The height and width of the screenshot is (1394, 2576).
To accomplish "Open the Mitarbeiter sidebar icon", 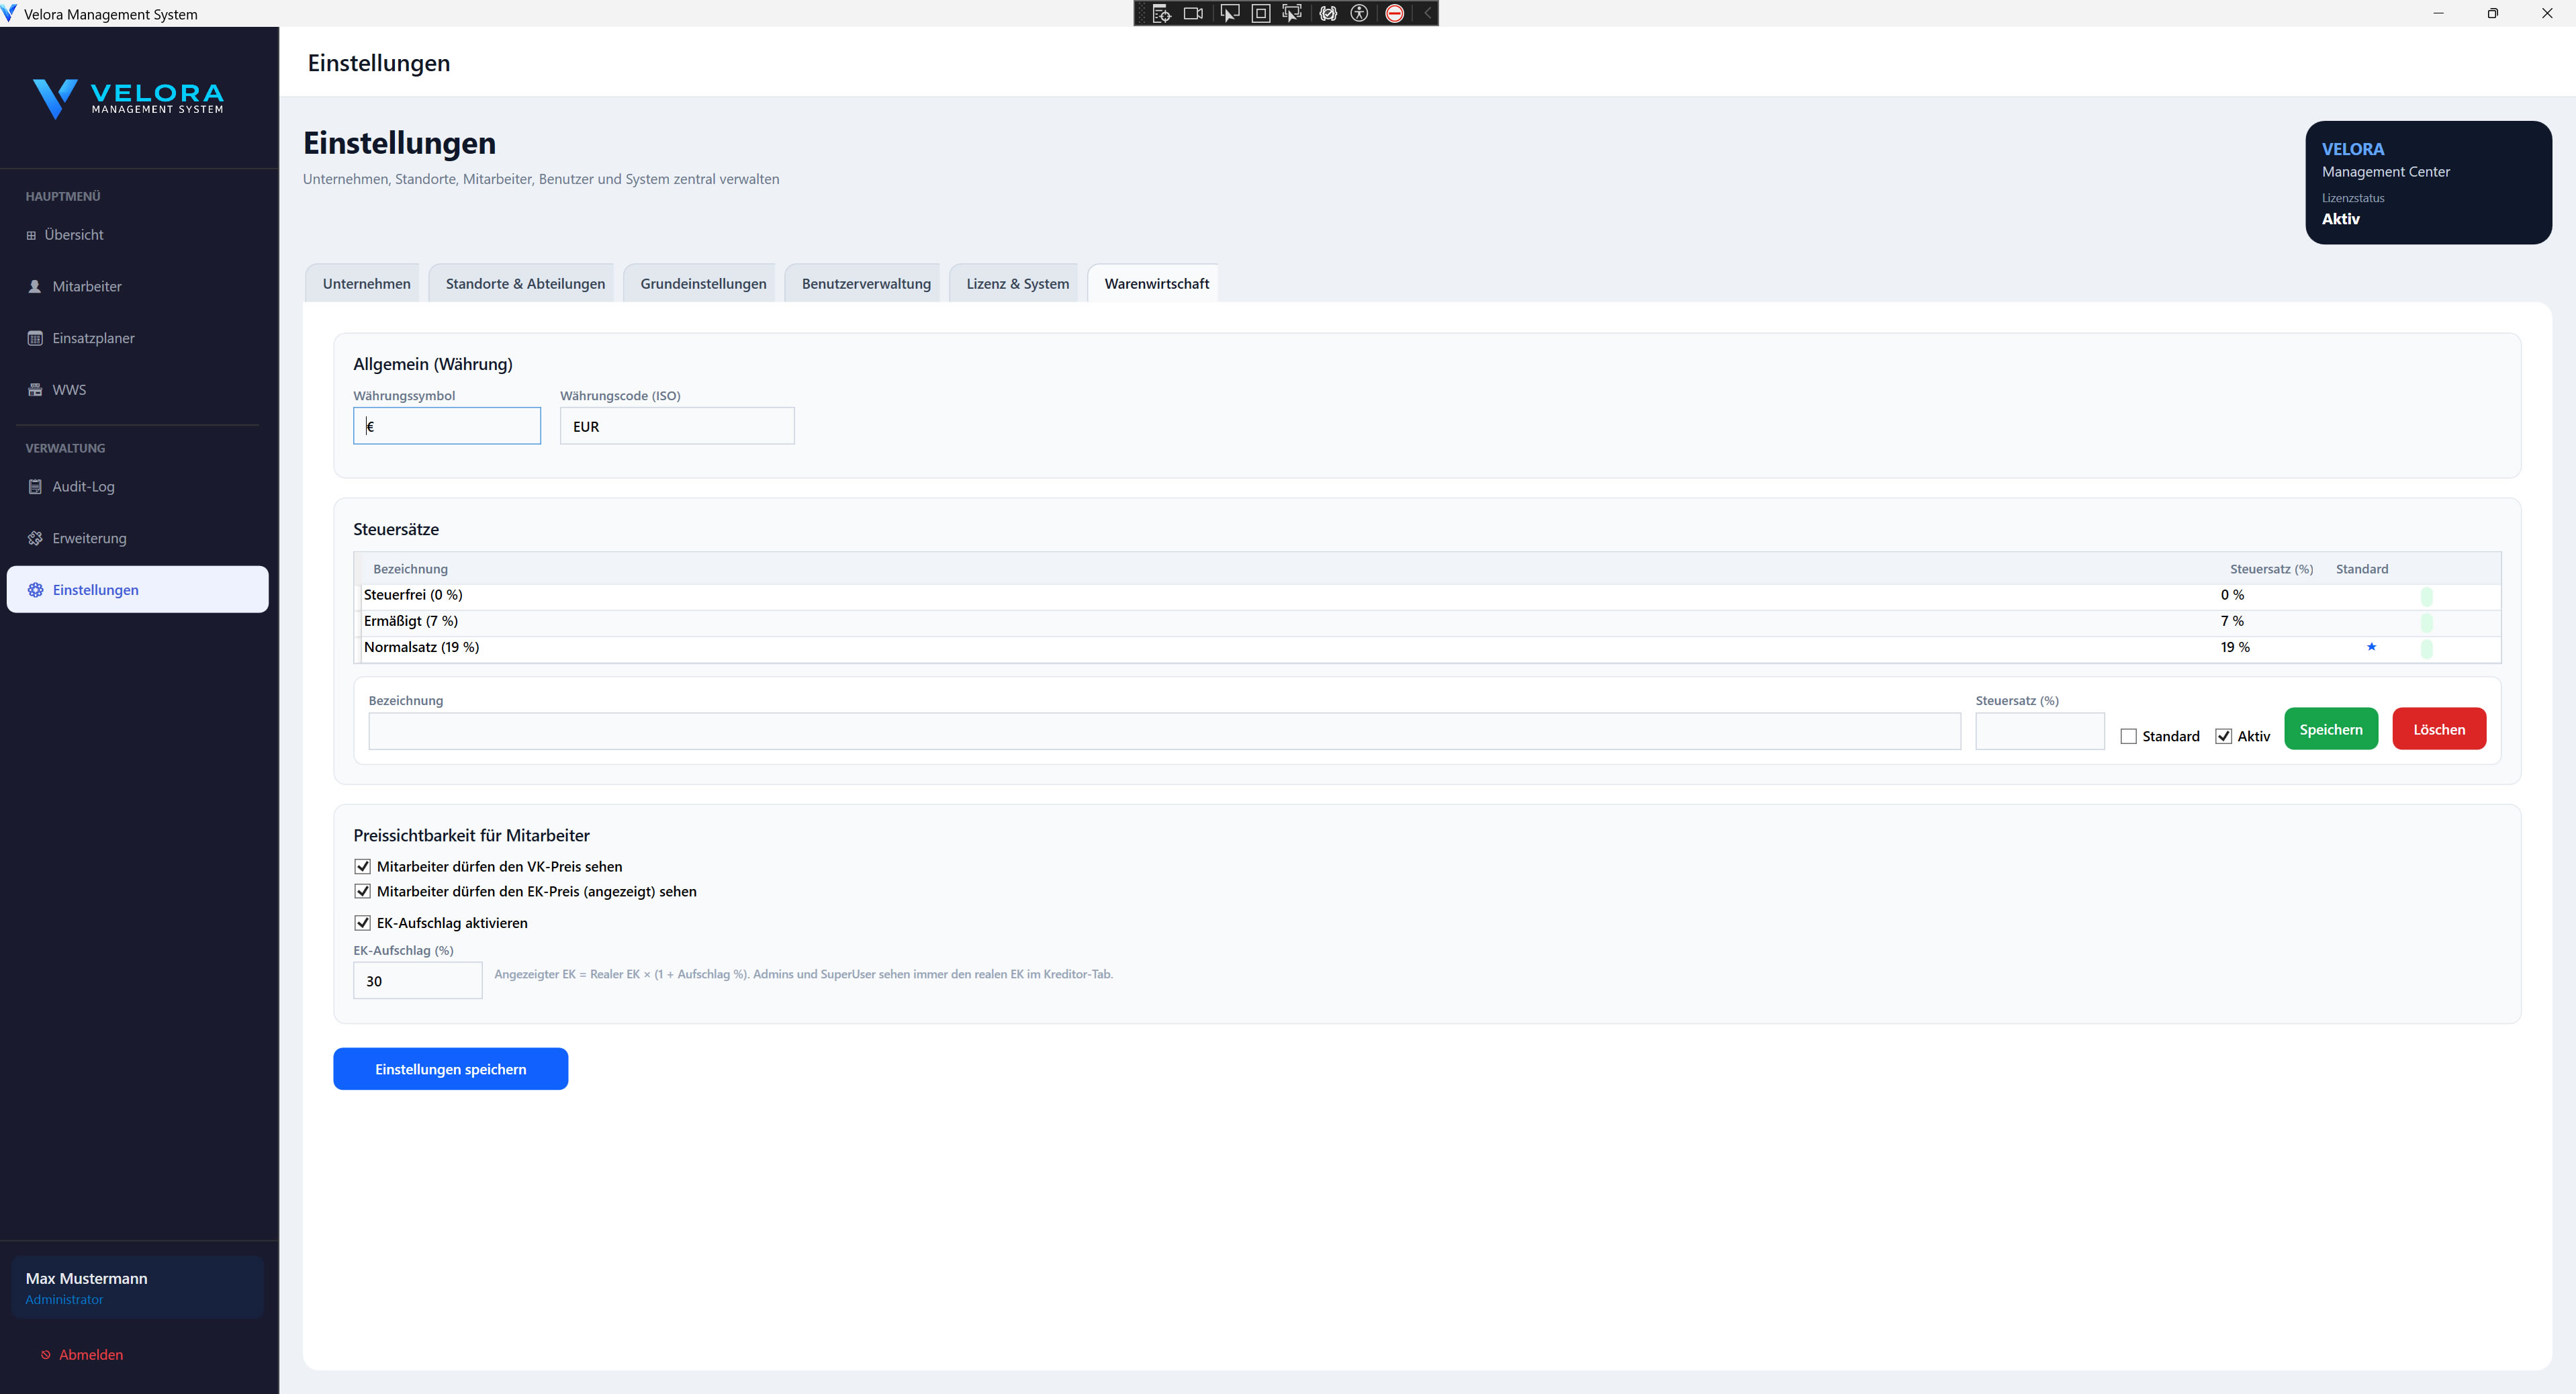I will point(35,286).
